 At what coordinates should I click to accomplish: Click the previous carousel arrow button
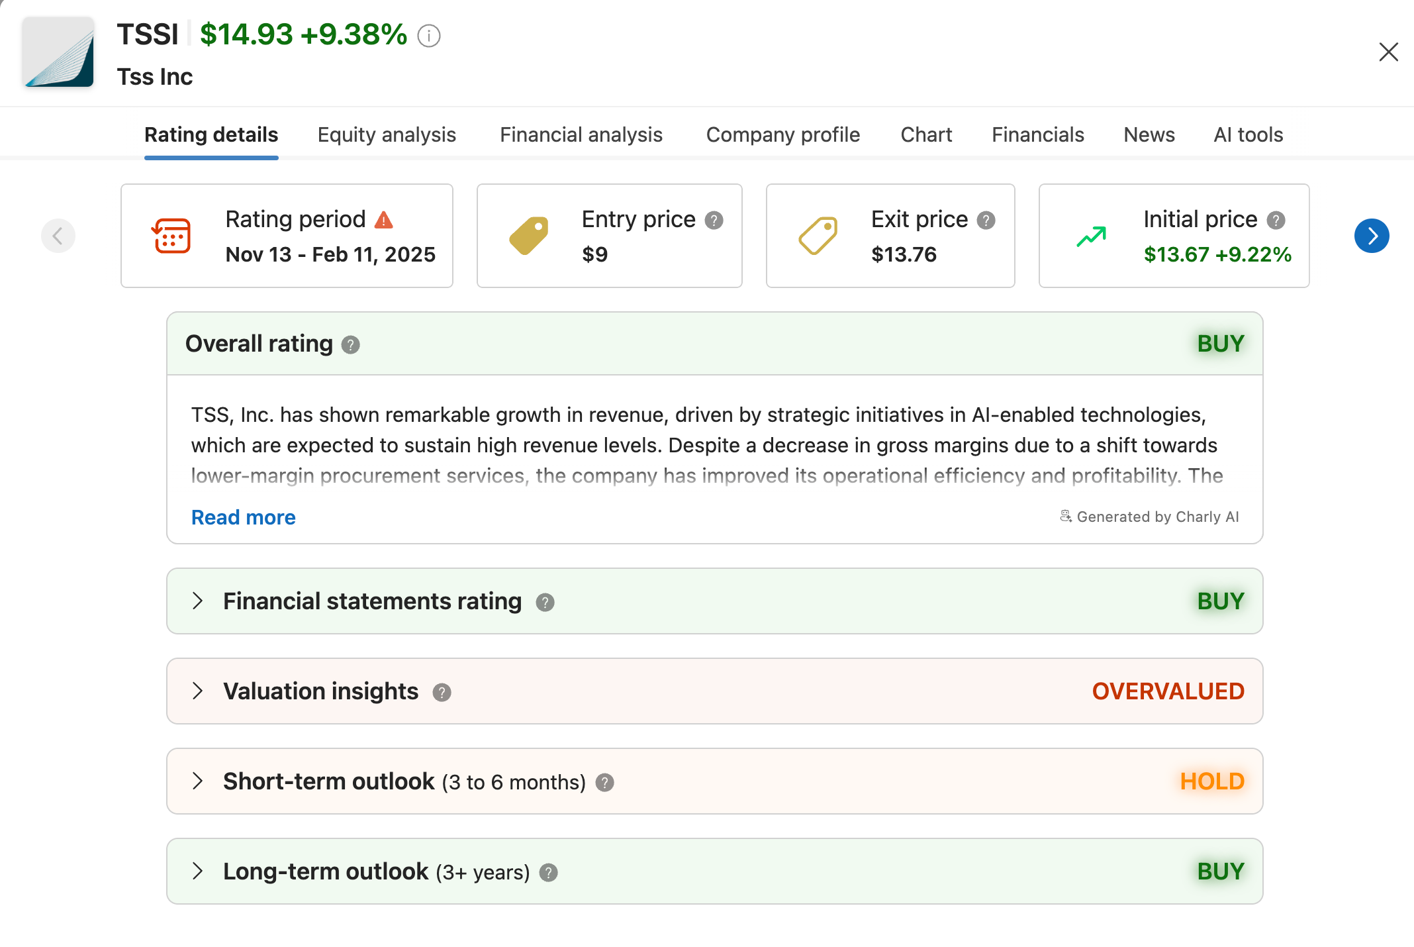point(58,236)
